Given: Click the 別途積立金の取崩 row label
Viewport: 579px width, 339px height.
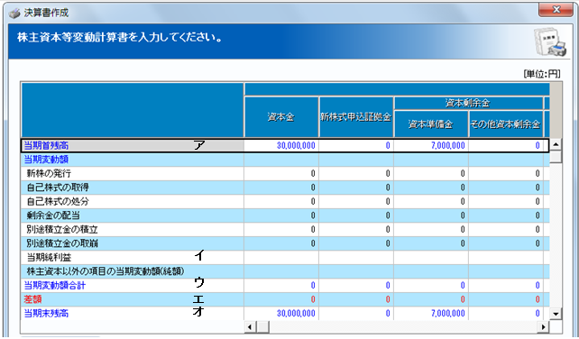Looking at the screenshot, I should pos(133,243).
